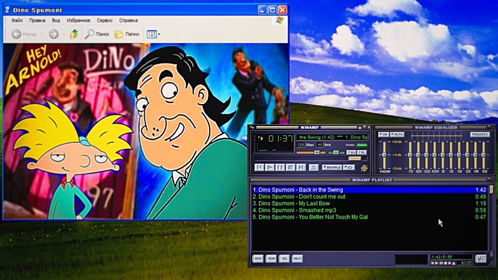Open the Сервис menu
Image resolution: width=498 pixels, height=280 pixels.
105,20
